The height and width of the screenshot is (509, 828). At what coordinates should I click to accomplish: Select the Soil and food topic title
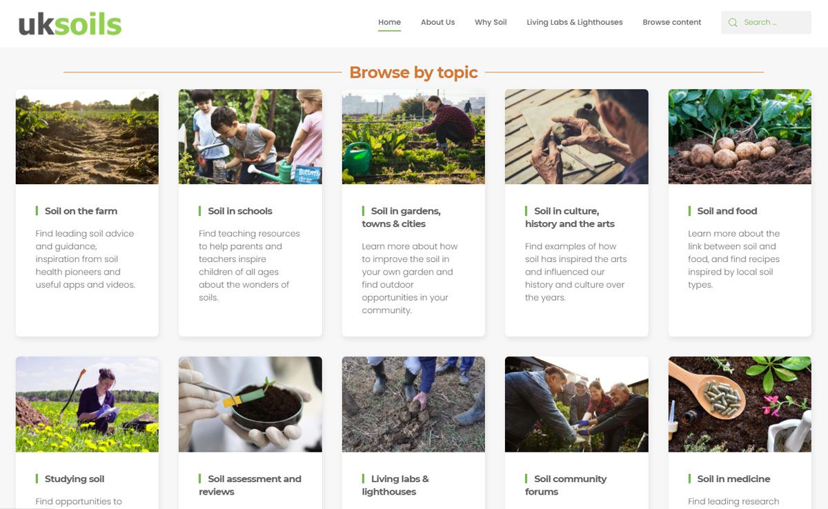[x=727, y=211]
